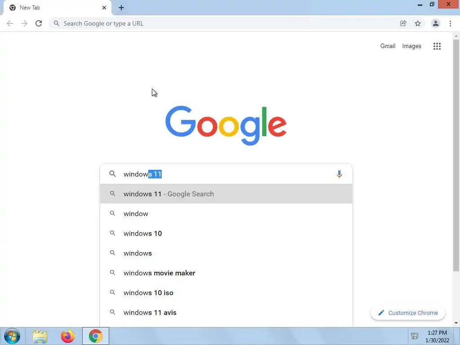Image resolution: width=460 pixels, height=345 pixels.
Task: Click the taskbar clock showing 1:27 PM
Action: click(x=437, y=336)
